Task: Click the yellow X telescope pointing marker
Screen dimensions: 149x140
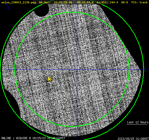Action: pos(49,79)
